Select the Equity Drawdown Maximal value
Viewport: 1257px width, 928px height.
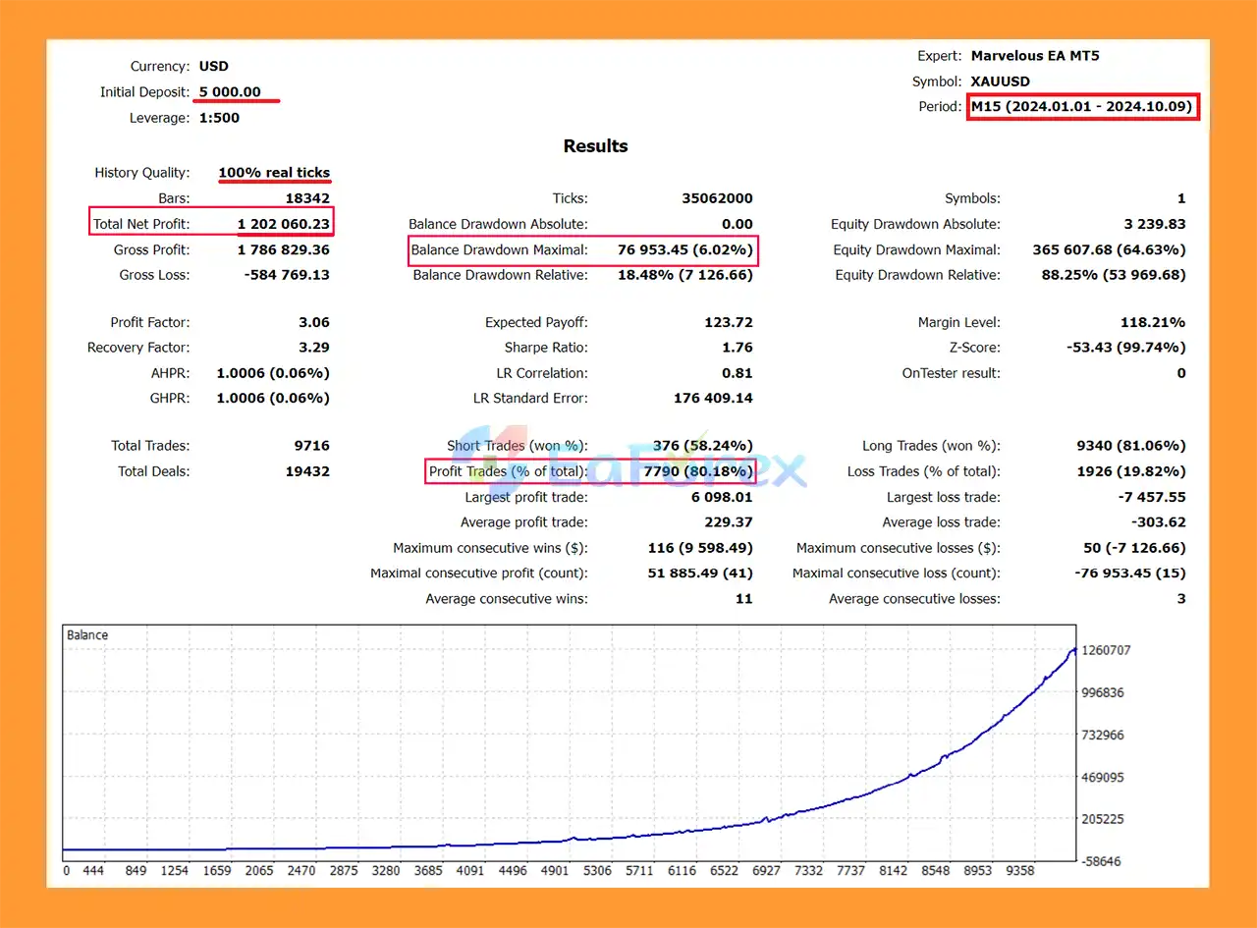(1109, 250)
